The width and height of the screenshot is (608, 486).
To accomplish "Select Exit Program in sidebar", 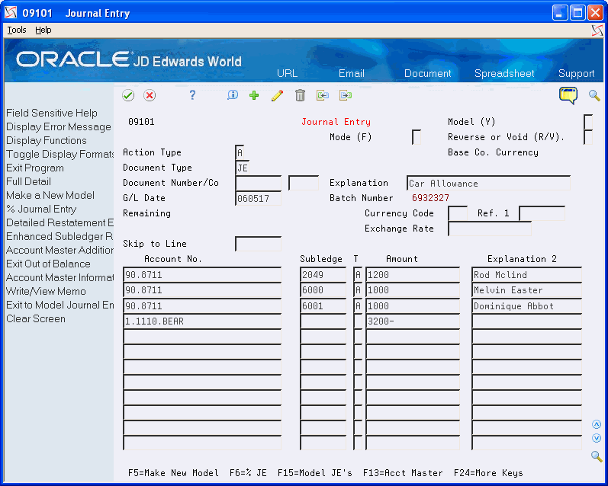I will pos(35,168).
